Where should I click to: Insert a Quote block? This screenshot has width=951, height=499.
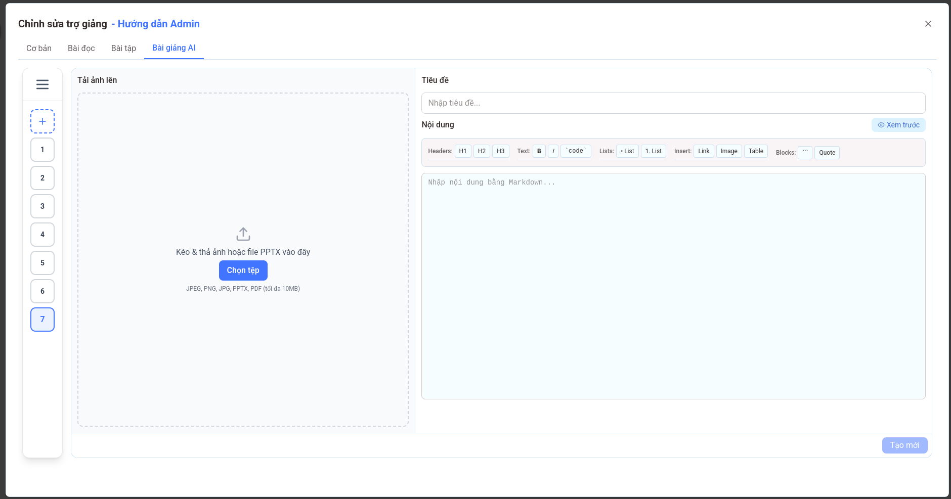click(827, 153)
